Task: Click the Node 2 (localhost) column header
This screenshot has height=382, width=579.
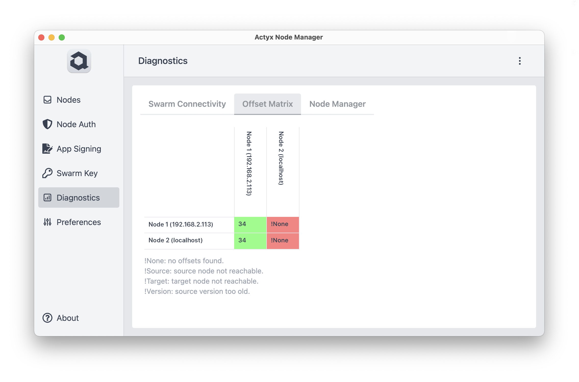Action: tap(281, 158)
